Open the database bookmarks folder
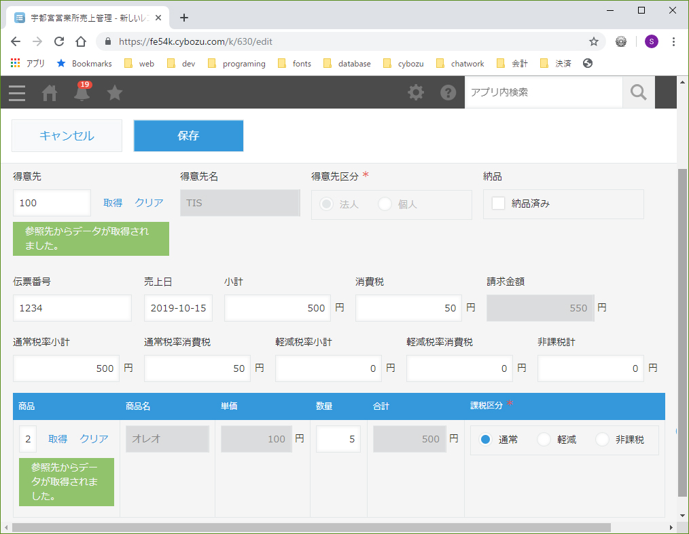 coord(347,64)
